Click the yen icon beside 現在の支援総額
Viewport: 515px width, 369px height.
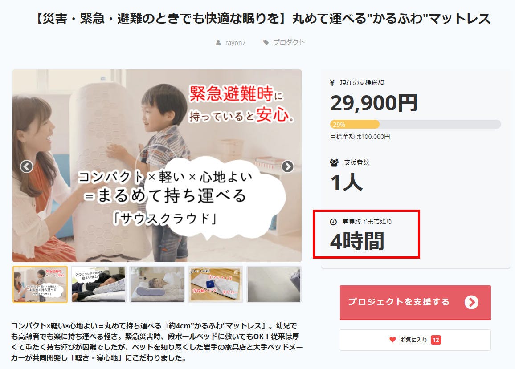(x=332, y=83)
